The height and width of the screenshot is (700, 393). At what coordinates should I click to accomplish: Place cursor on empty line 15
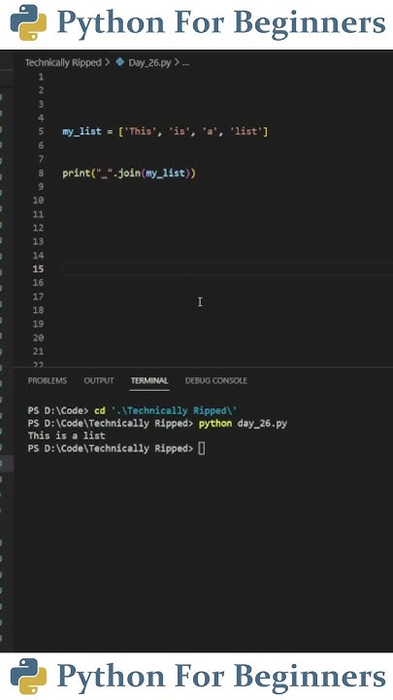pos(227,268)
